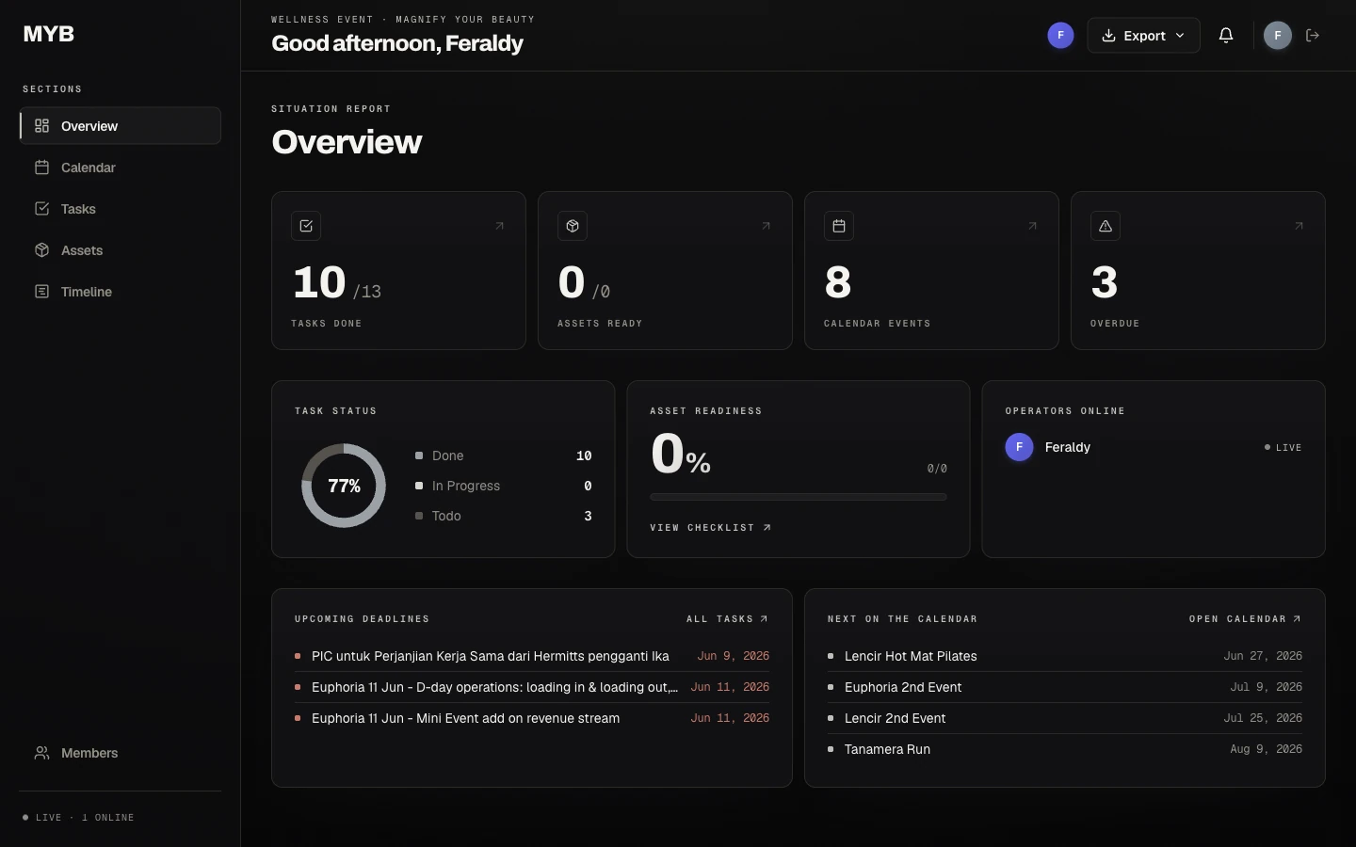Click the Tasks Done card check icon
1356x847 pixels.
point(306,226)
